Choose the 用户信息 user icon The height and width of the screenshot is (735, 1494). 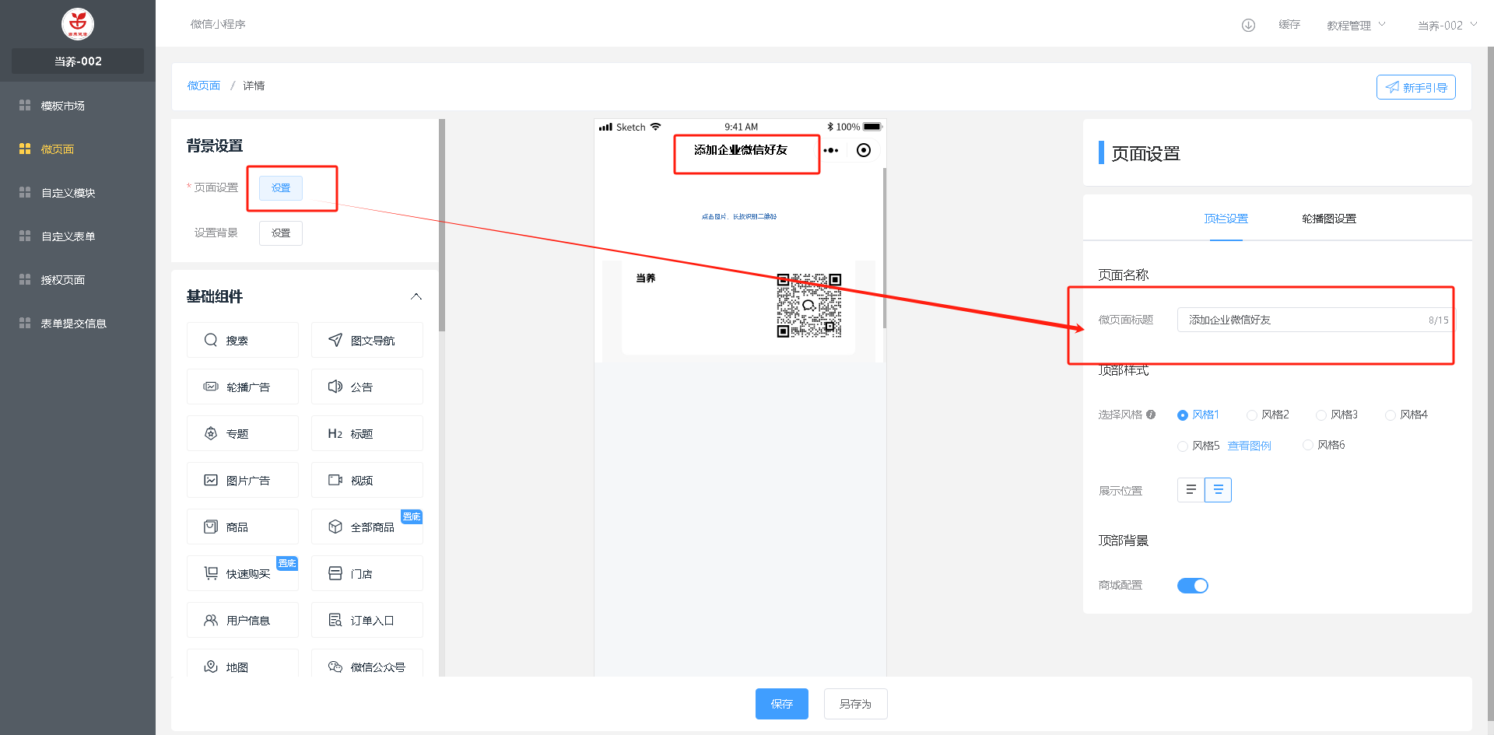click(211, 620)
